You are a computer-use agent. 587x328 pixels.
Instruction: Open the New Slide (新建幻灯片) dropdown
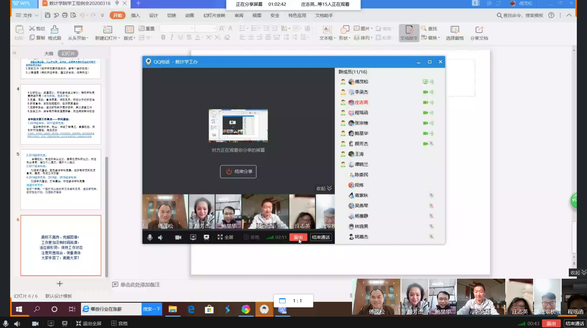(108, 38)
